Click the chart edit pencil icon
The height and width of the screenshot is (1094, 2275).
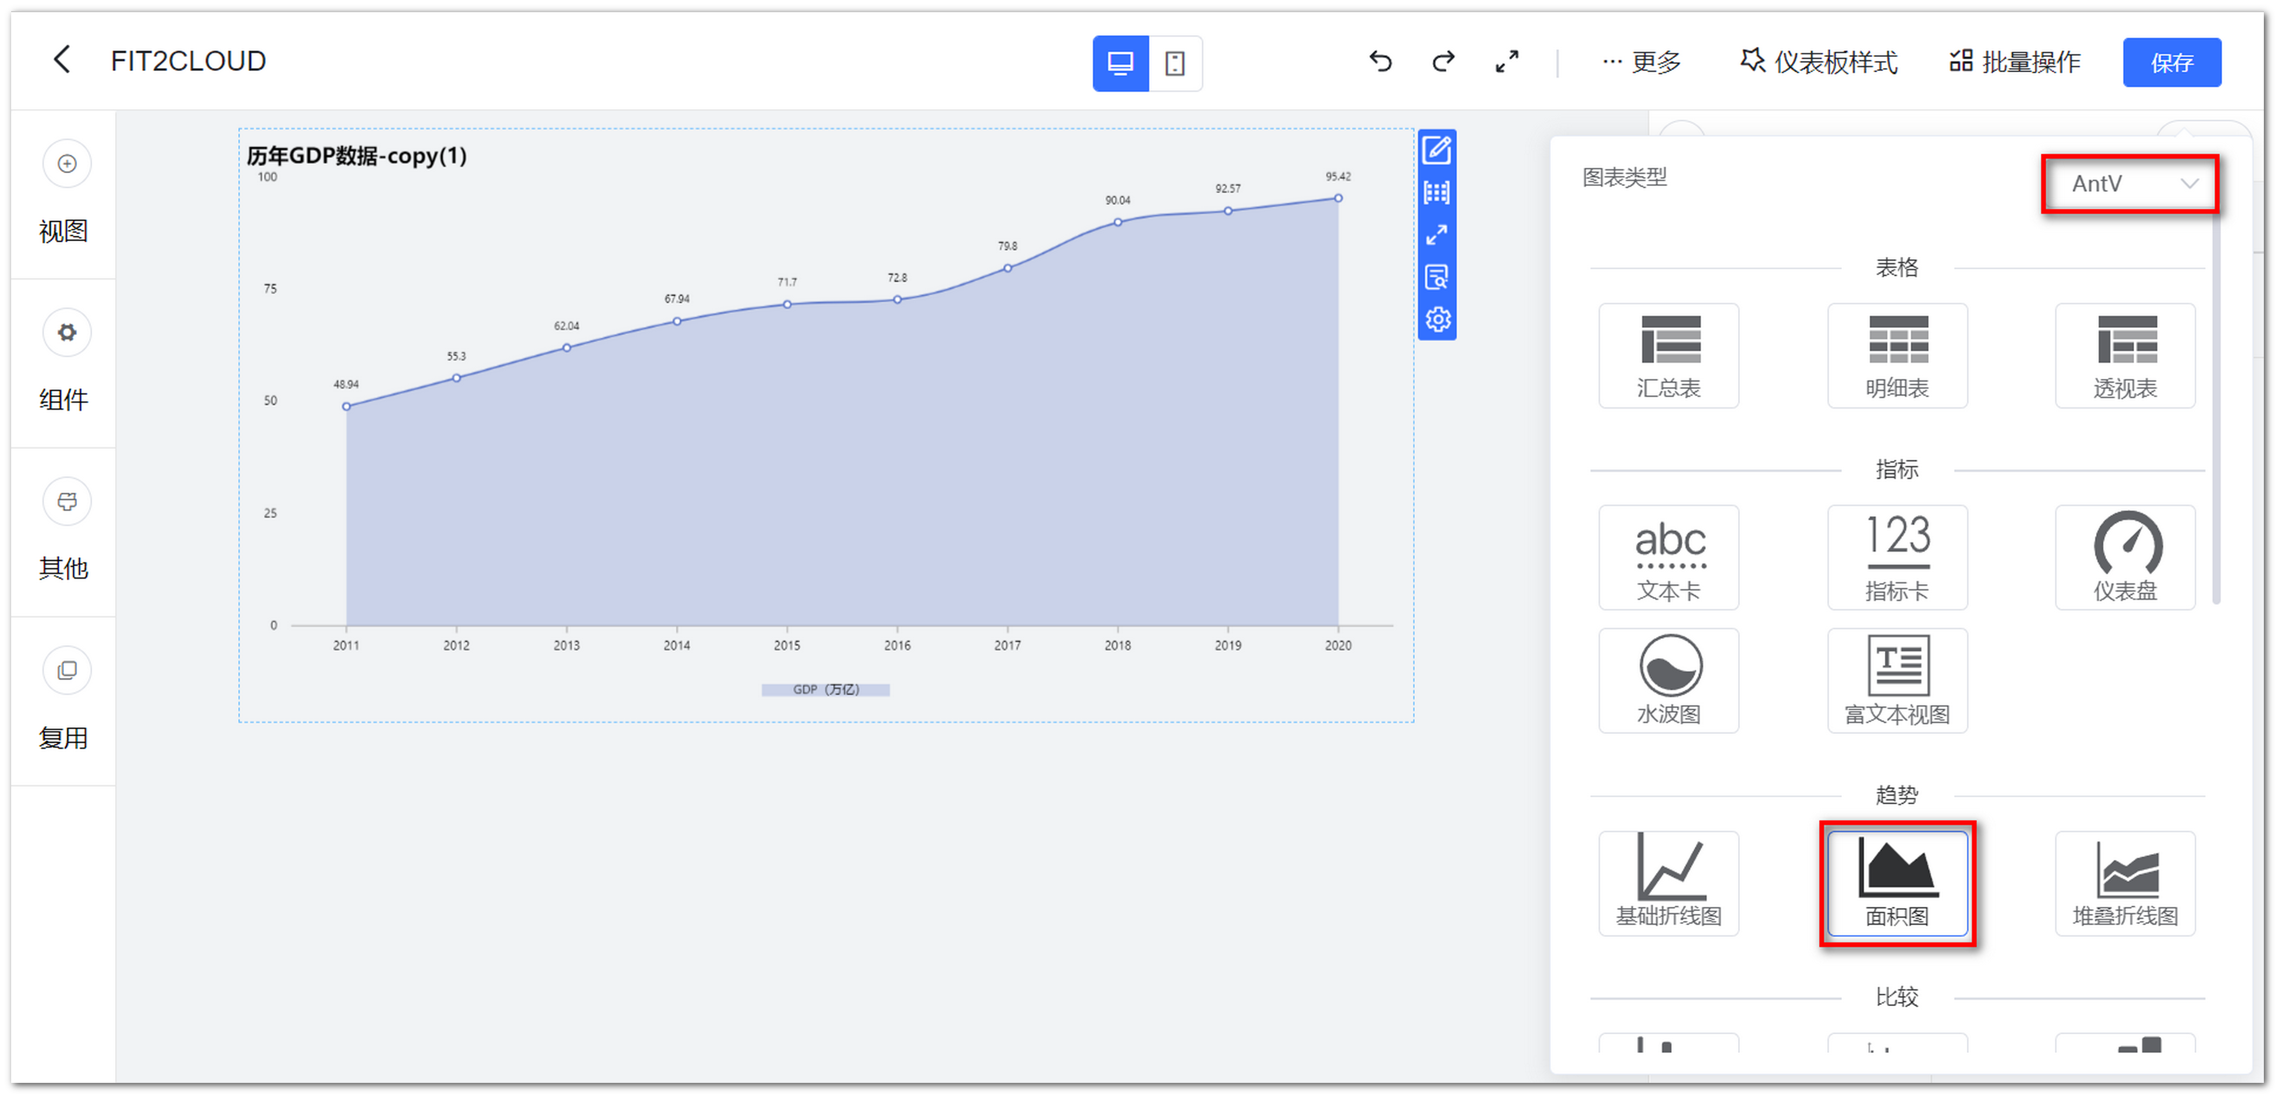tap(1437, 150)
